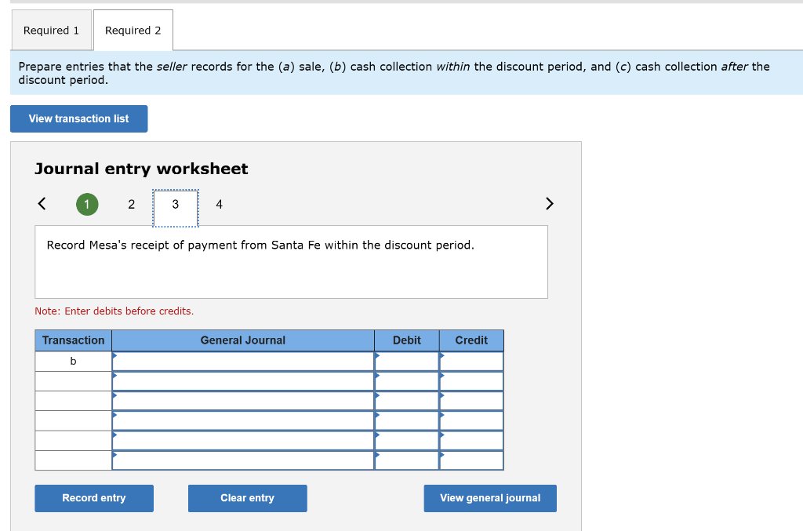Switch to the Required 1 tab
Viewport: 803px width, 531px height.
point(51,31)
